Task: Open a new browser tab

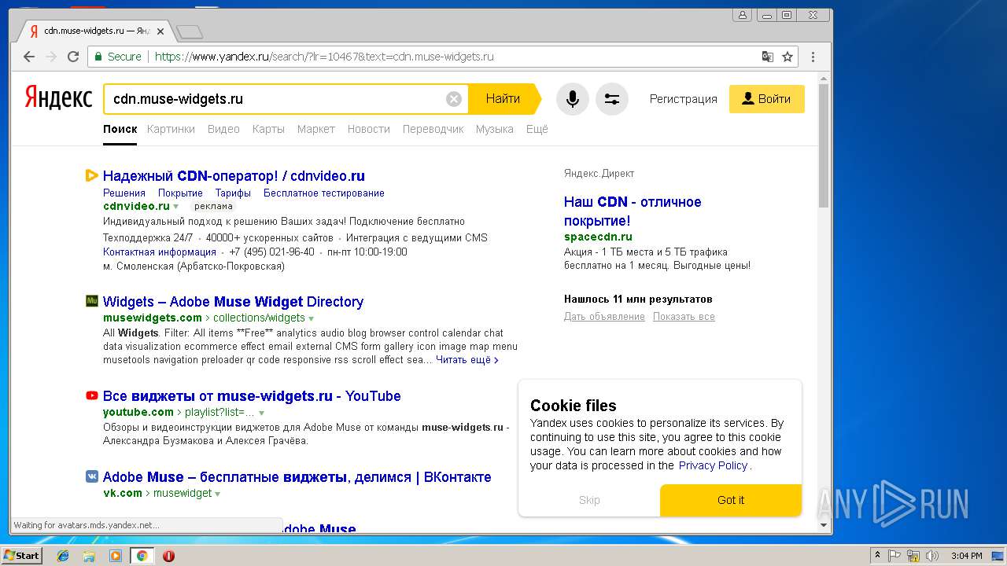Action: (x=190, y=32)
